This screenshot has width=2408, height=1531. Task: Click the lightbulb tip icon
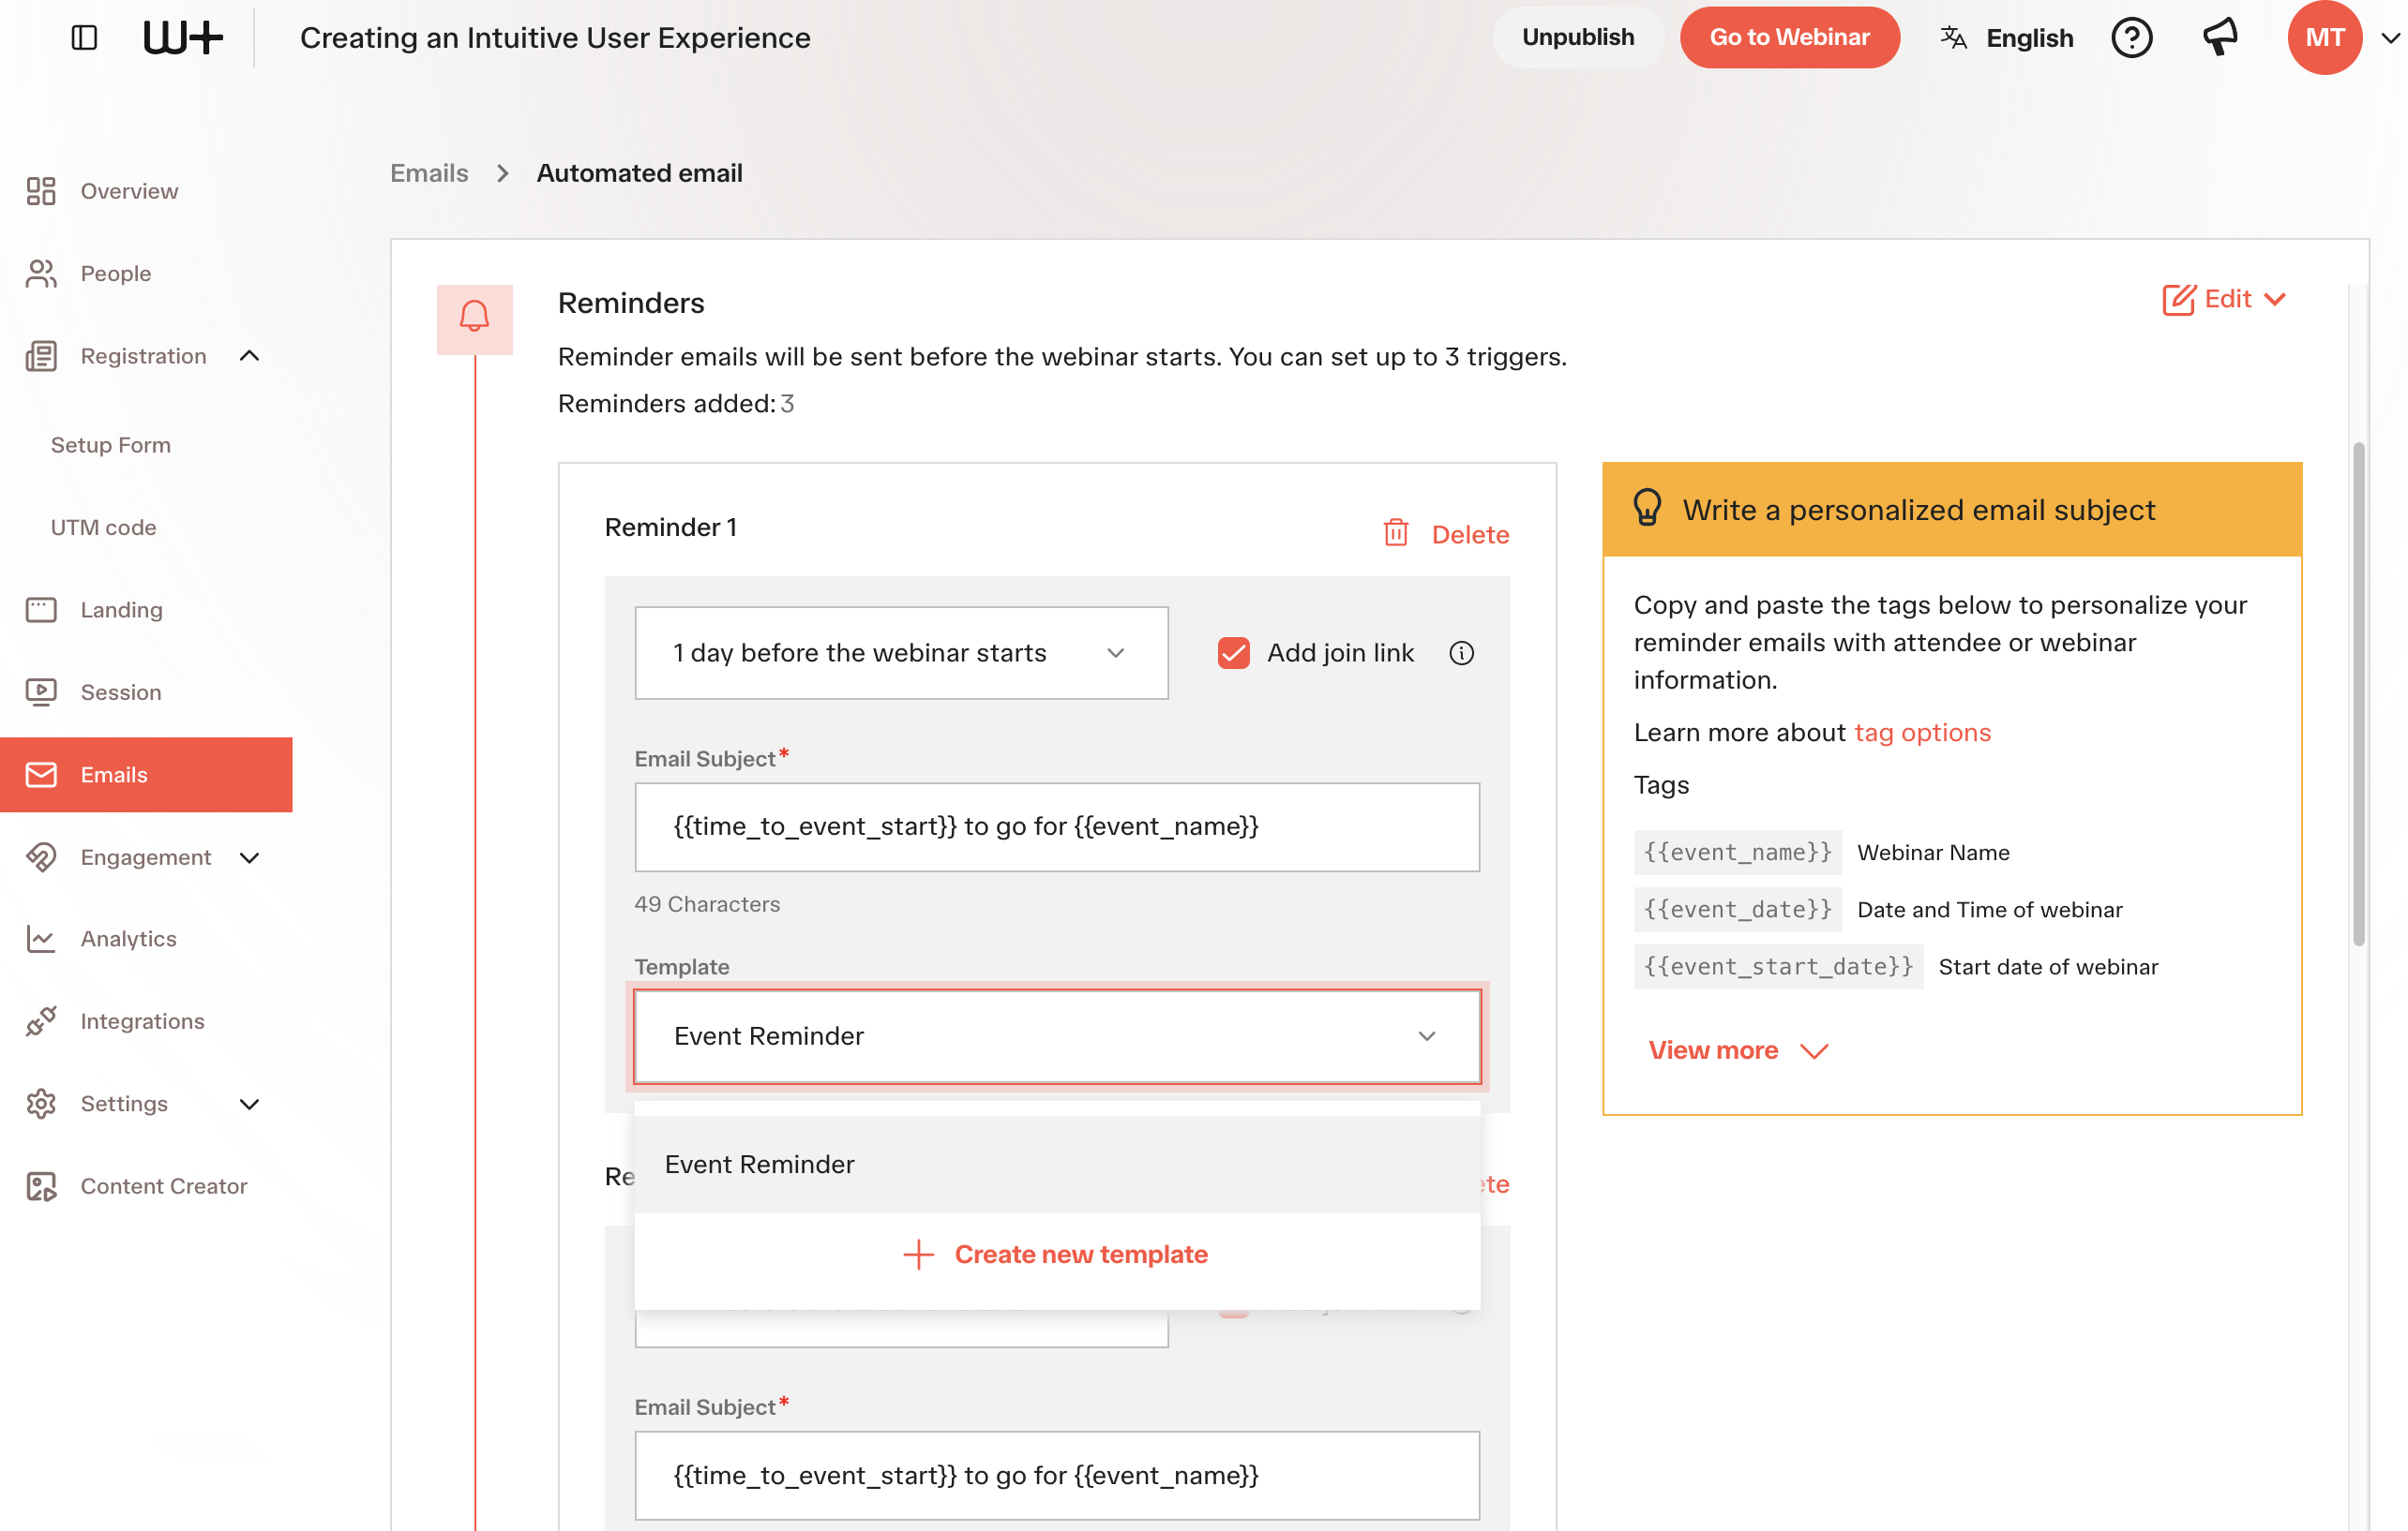1647,508
